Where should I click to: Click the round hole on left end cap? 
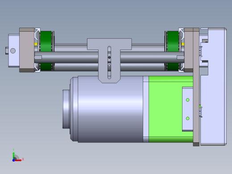click(x=13, y=51)
